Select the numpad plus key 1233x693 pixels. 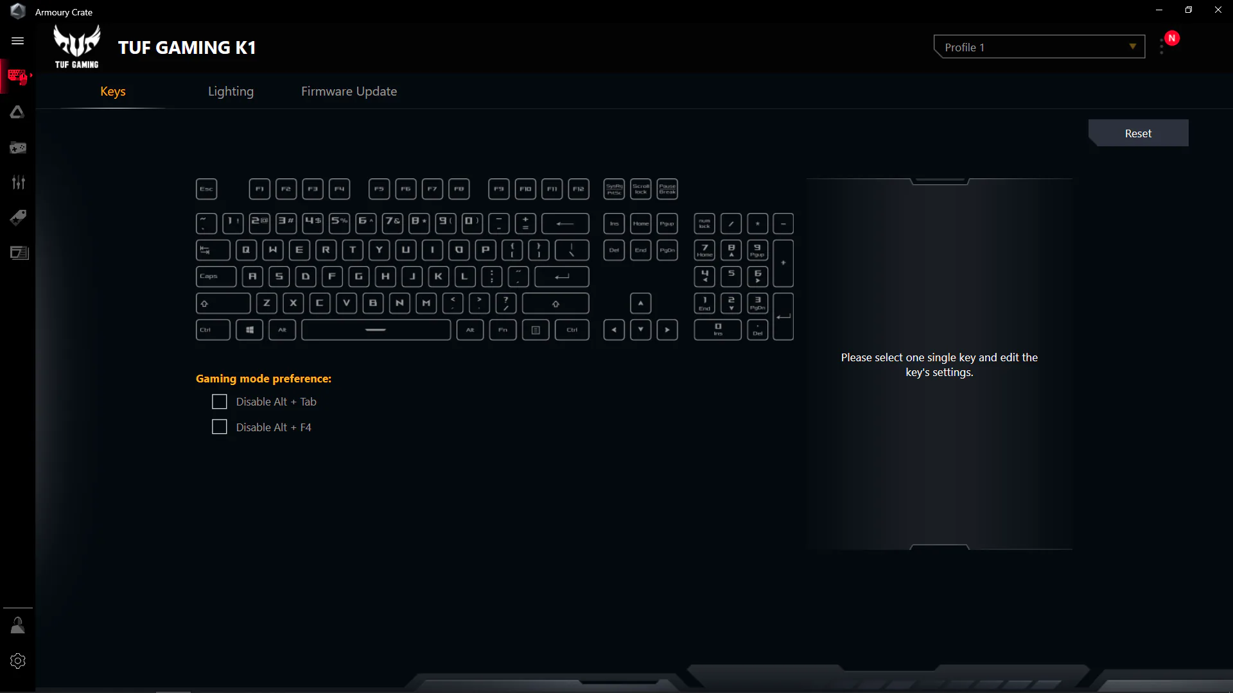783,263
